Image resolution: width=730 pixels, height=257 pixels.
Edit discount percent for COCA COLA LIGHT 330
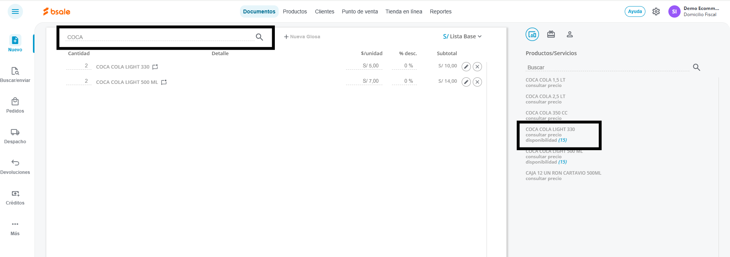(404, 66)
